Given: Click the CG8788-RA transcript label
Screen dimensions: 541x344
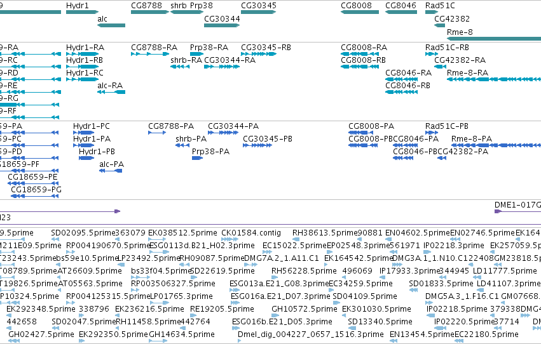Looking at the screenshot, I should (x=154, y=47).
